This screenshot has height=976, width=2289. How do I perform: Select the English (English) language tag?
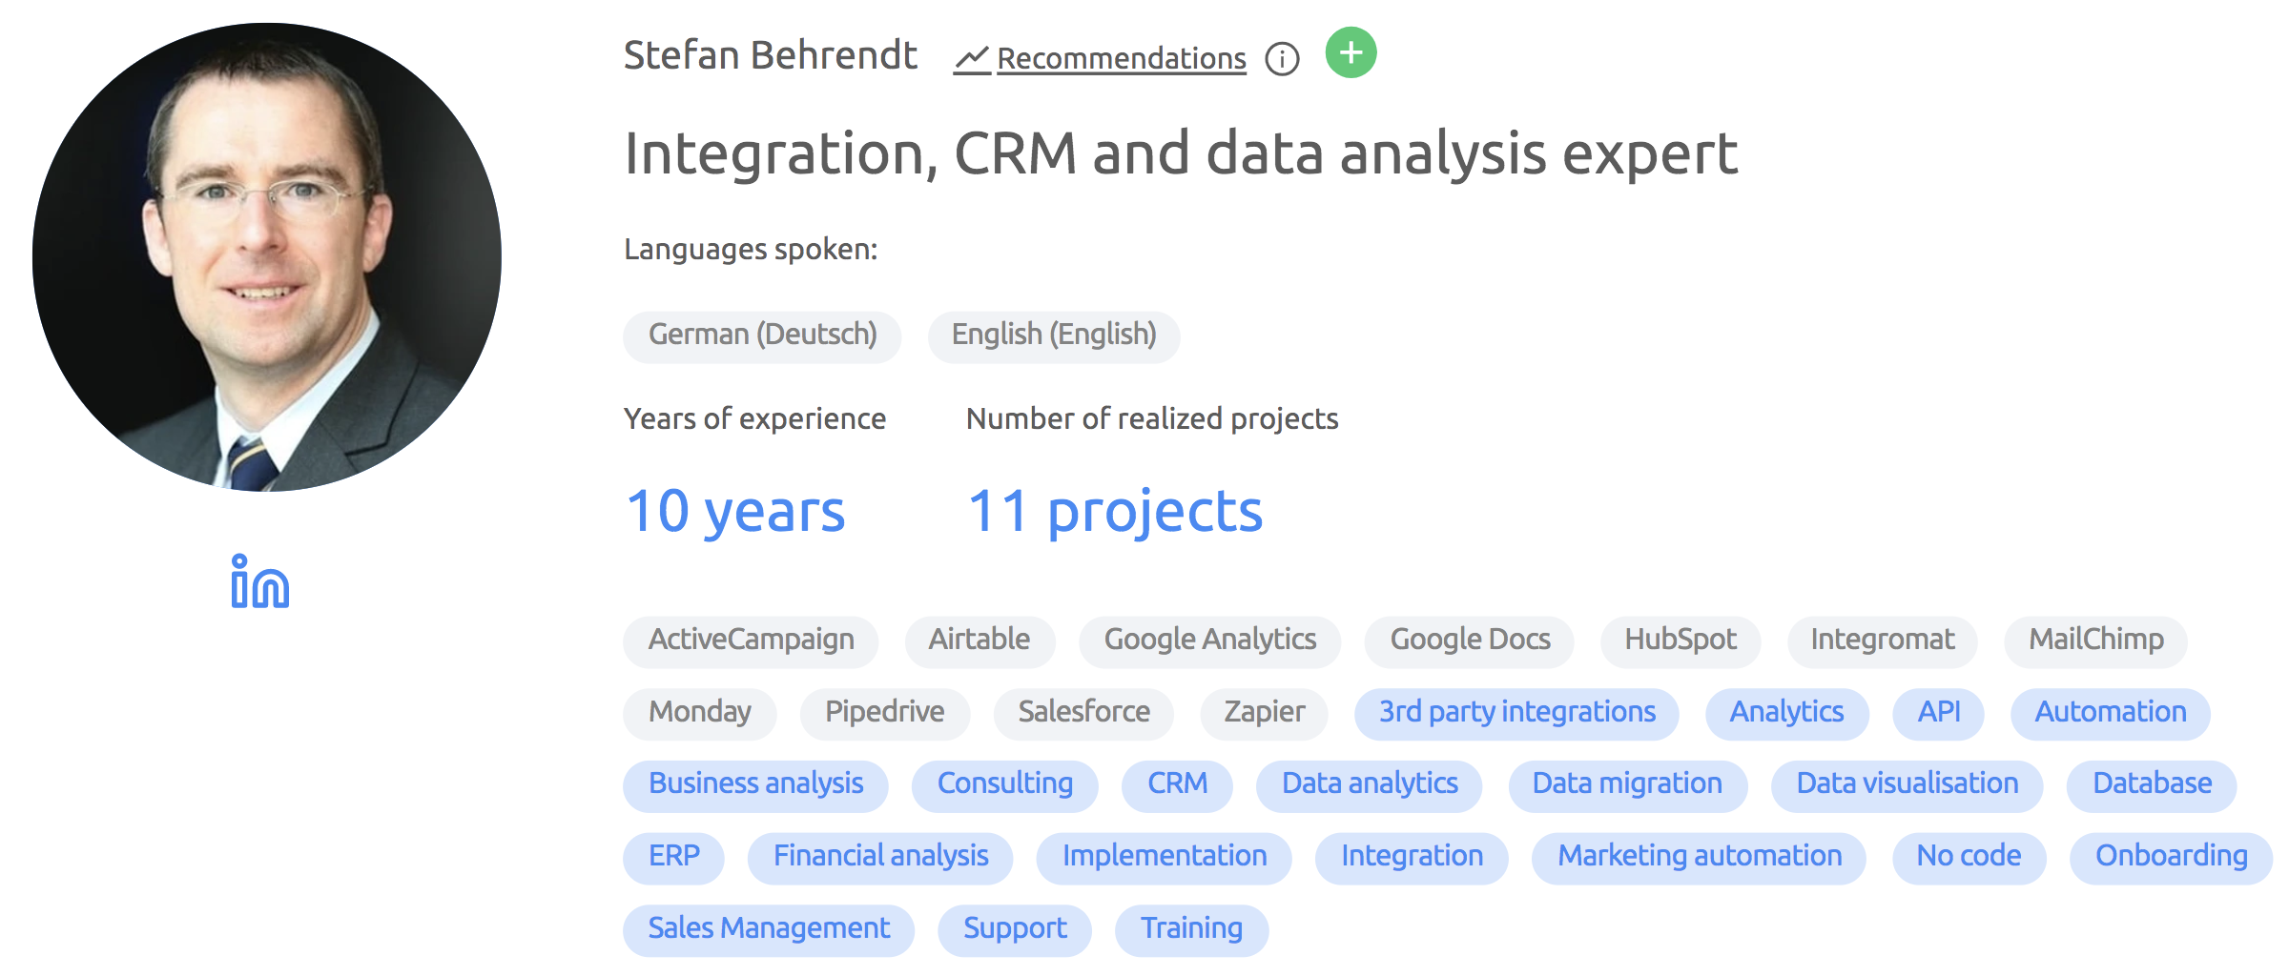[x=1054, y=335]
